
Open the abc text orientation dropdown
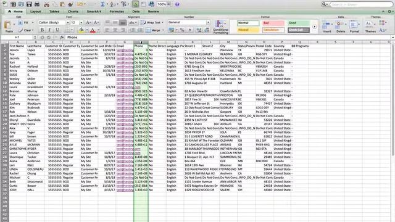pyautogui.click(x=133, y=22)
